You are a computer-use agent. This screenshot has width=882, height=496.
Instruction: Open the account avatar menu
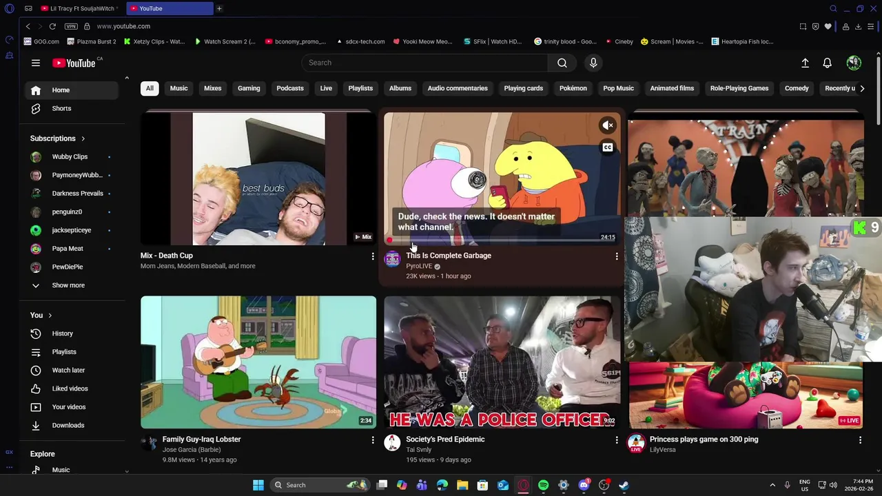[x=854, y=63]
